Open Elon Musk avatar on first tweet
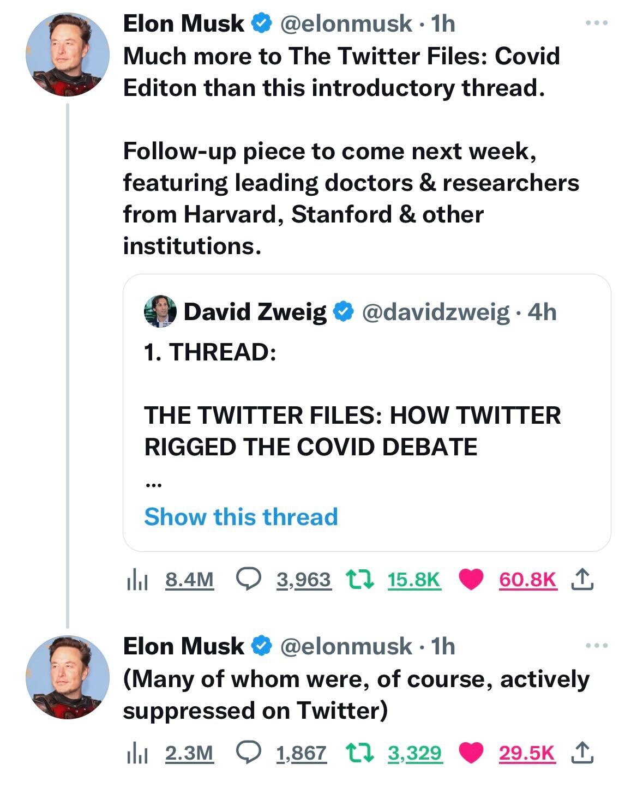 68,55
